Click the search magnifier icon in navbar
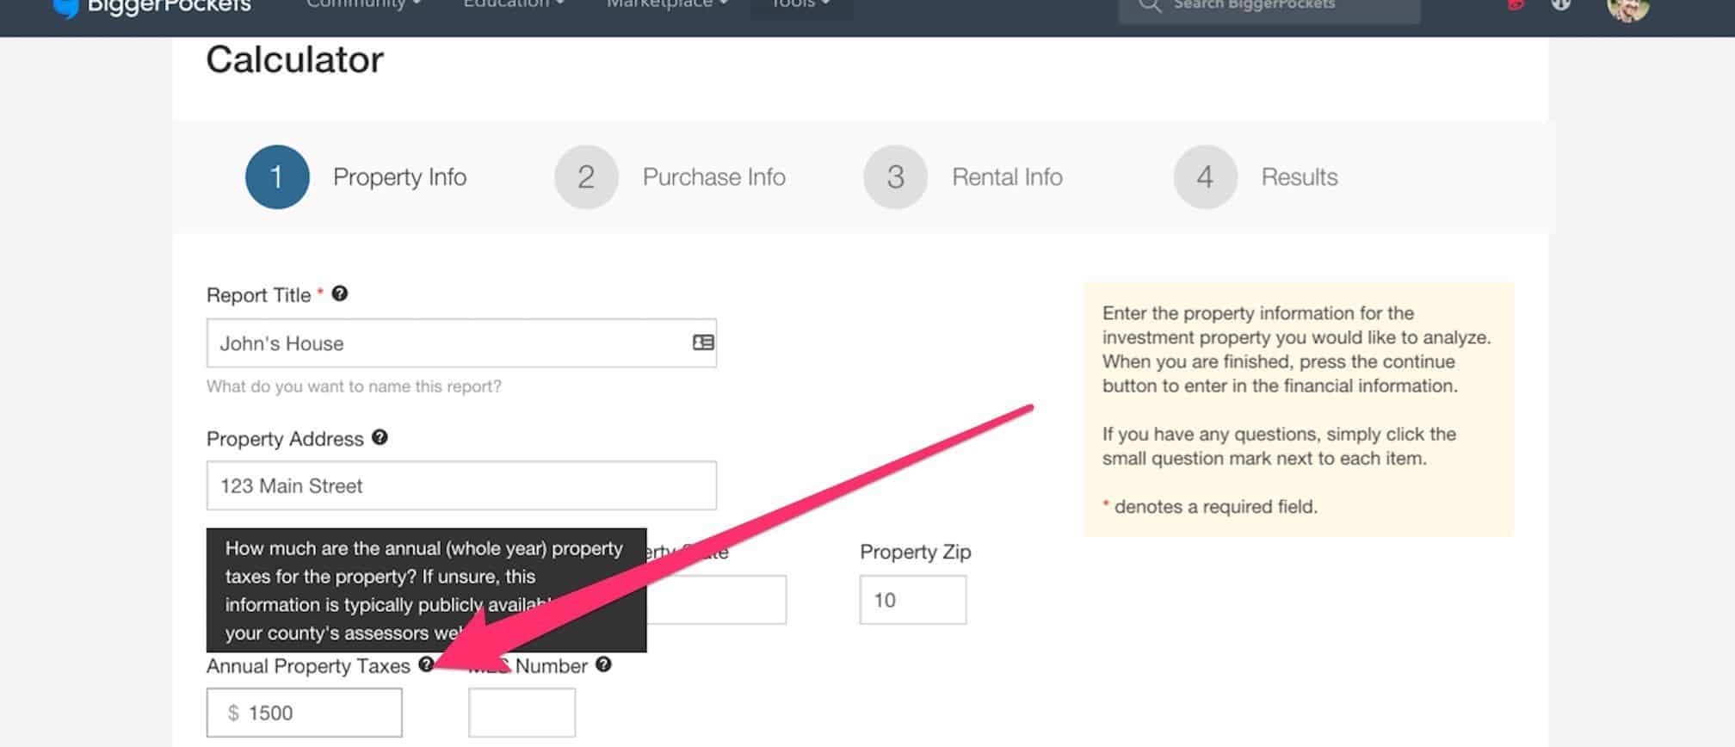 pyautogui.click(x=1150, y=5)
